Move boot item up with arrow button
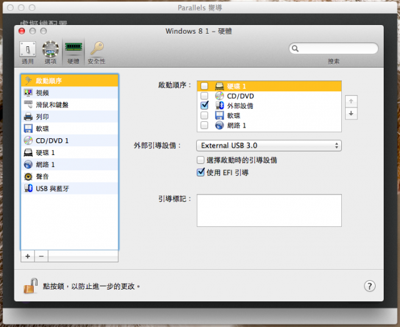 (x=351, y=101)
